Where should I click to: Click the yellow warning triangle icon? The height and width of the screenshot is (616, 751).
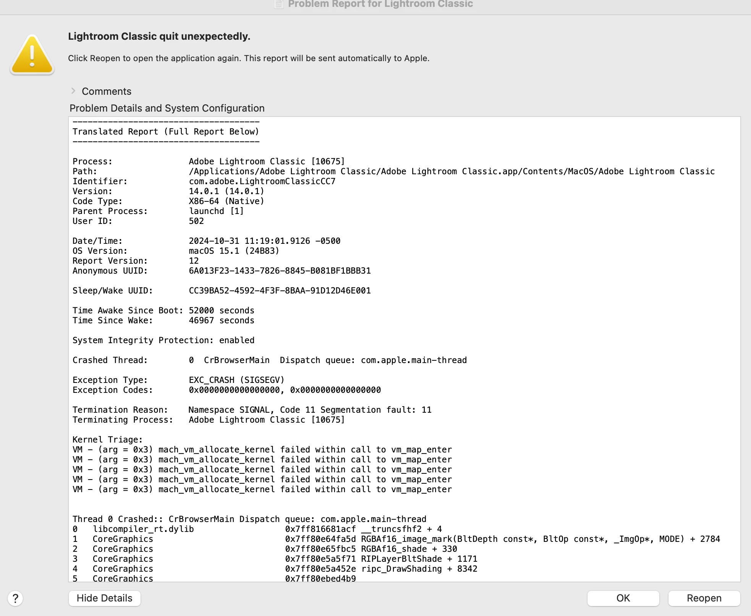[x=32, y=55]
